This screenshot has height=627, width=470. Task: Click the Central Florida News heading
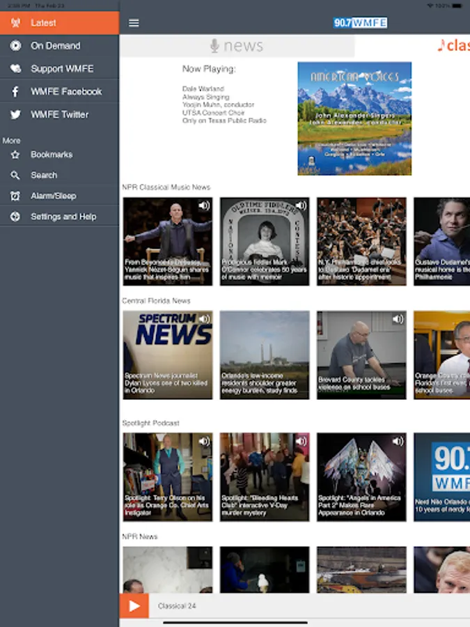point(156,301)
